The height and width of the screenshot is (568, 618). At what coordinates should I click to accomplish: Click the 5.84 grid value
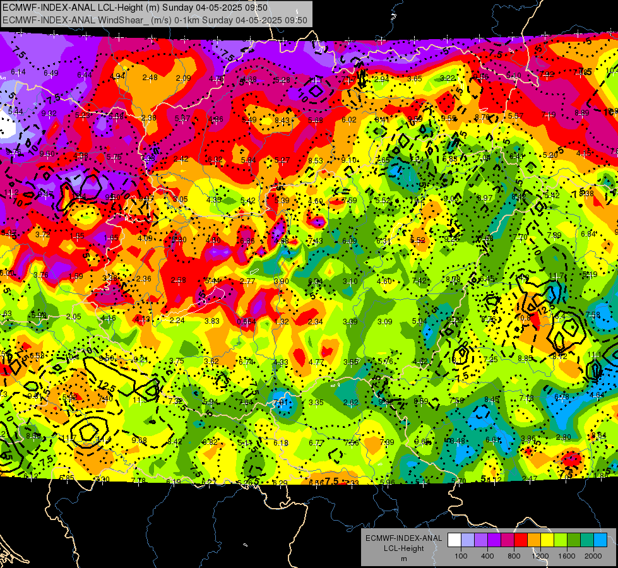click(x=249, y=160)
